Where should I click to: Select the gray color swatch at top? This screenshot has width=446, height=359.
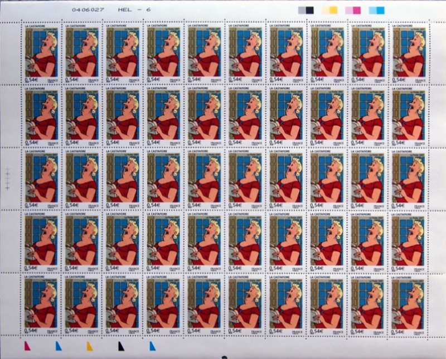coord(302,10)
